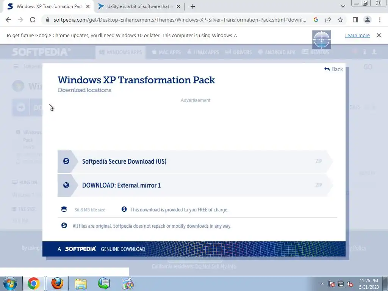Open the Google icon in the address bar

point(316,20)
